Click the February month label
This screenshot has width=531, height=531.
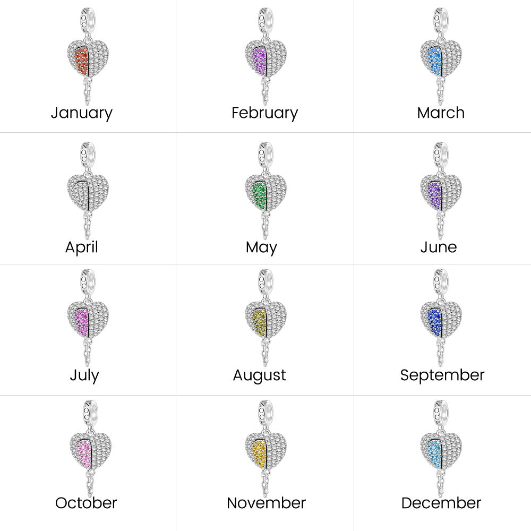pyautogui.click(x=264, y=113)
